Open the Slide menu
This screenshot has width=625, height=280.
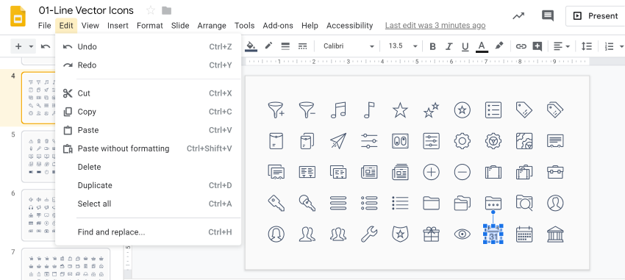[x=180, y=26]
